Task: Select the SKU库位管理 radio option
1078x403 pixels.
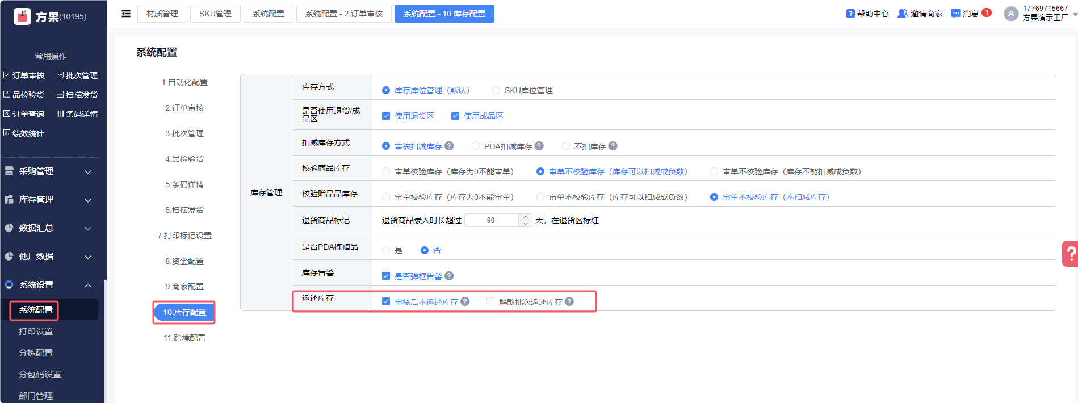Action: pyautogui.click(x=496, y=90)
